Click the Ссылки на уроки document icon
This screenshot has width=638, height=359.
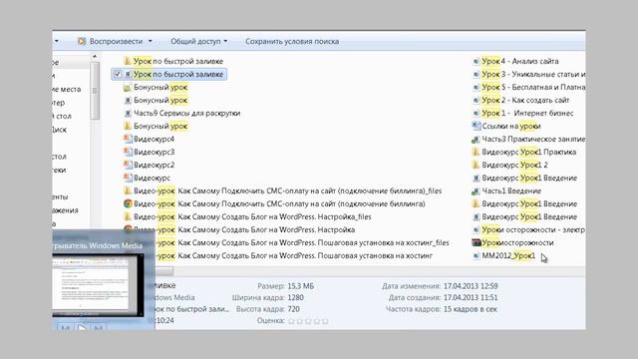click(x=476, y=127)
